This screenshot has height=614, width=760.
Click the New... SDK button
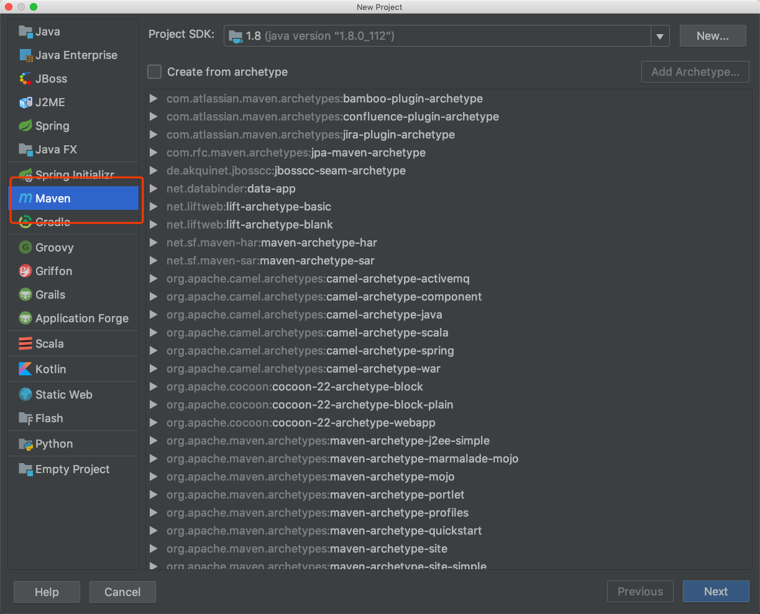[x=713, y=36]
